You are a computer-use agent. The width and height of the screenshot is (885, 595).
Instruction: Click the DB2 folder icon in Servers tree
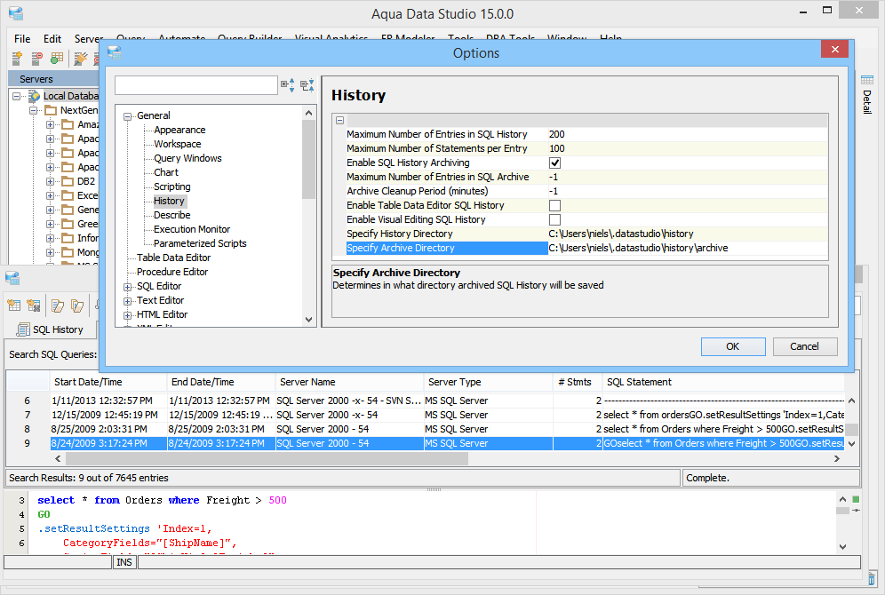click(68, 181)
